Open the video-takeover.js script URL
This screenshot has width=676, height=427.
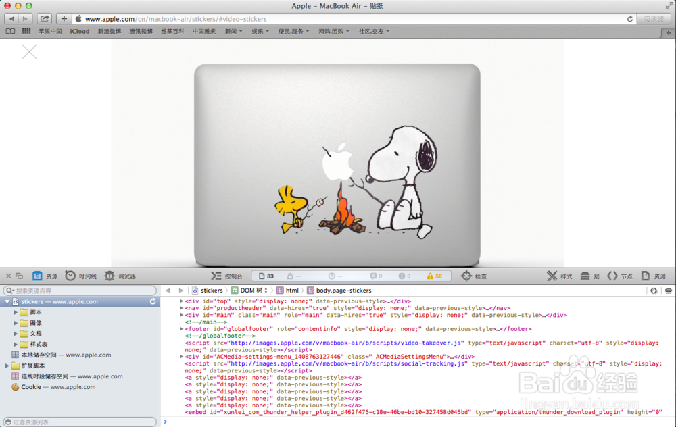point(346,343)
